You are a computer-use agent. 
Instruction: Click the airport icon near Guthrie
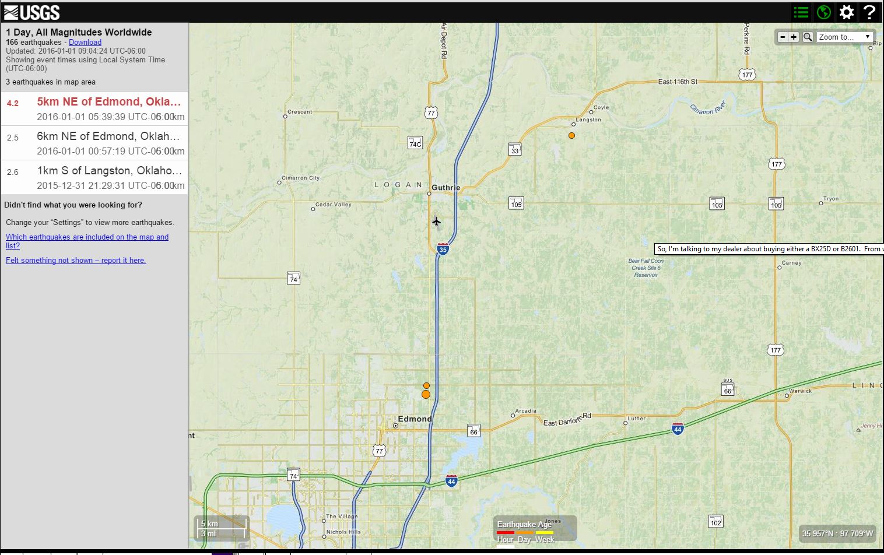pyautogui.click(x=436, y=222)
